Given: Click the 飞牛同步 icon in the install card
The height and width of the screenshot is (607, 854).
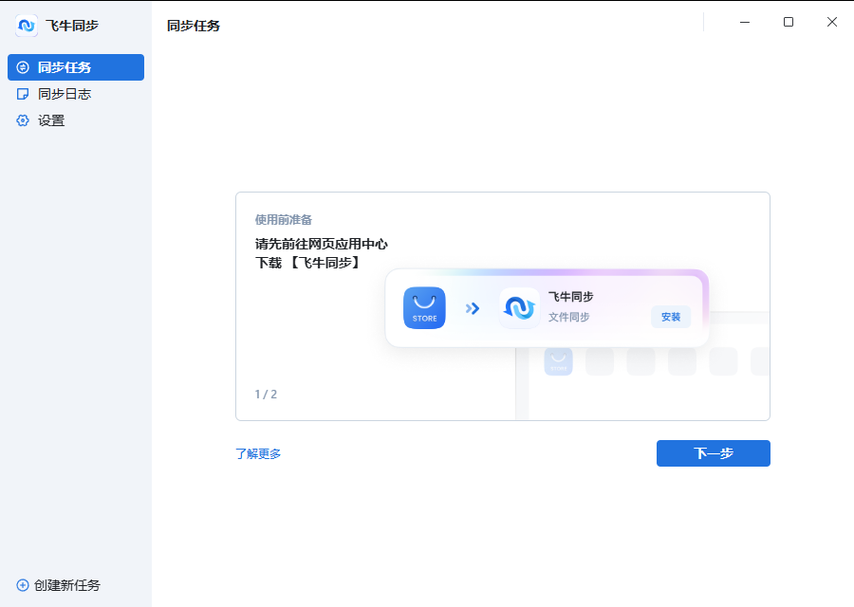Looking at the screenshot, I should [519, 308].
